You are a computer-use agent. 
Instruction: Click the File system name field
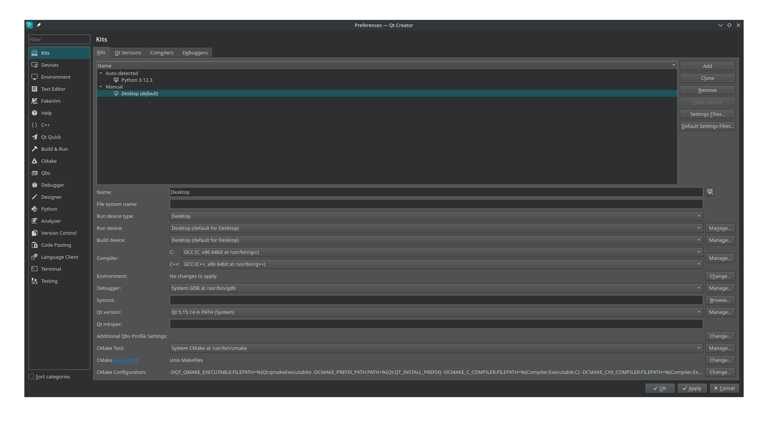click(x=436, y=204)
